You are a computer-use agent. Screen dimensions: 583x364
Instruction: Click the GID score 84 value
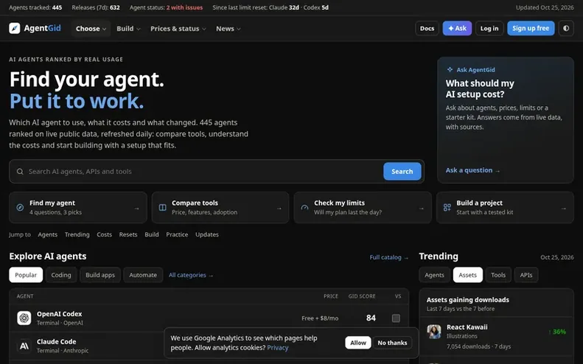click(371, 318)
